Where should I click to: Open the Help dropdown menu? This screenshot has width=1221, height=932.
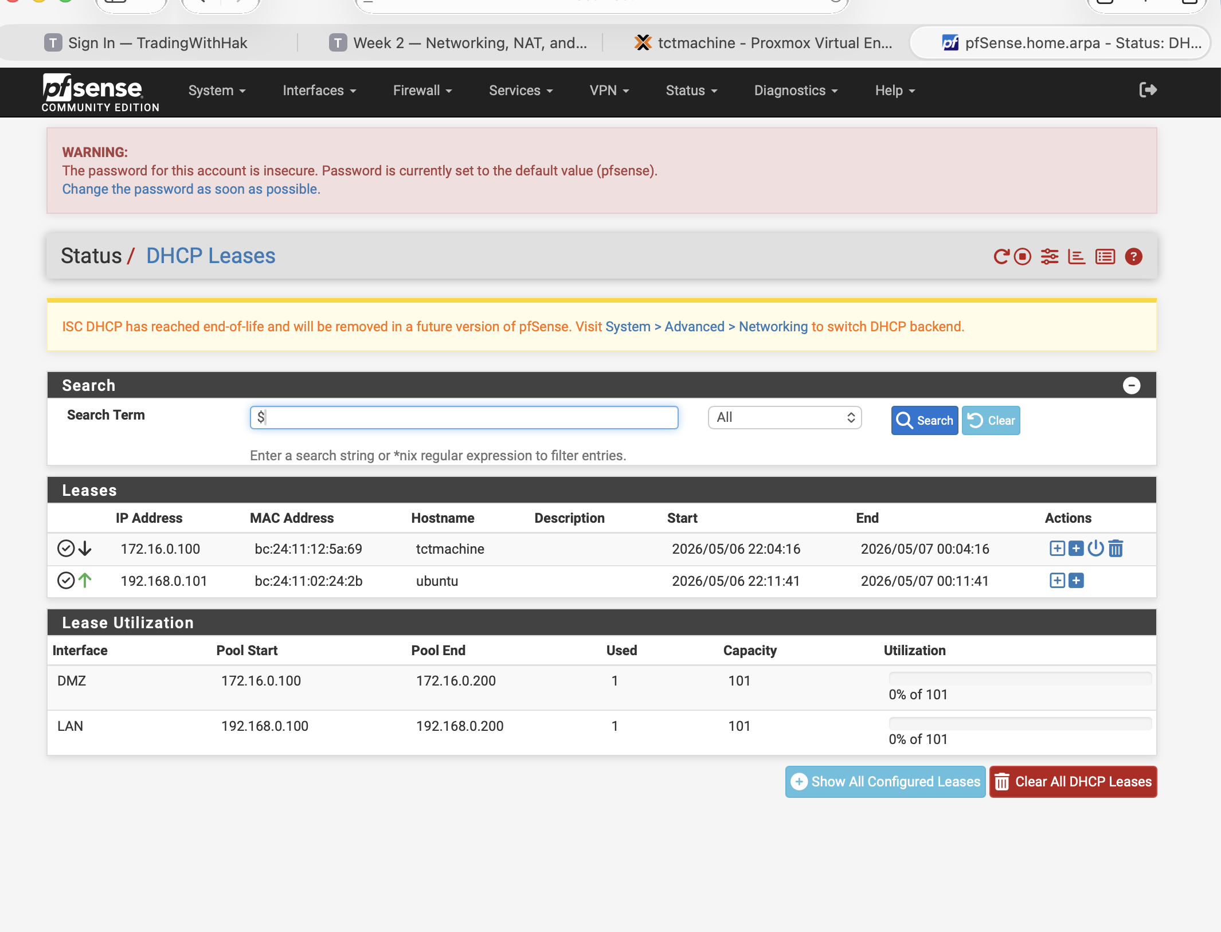tap(895, 91)
